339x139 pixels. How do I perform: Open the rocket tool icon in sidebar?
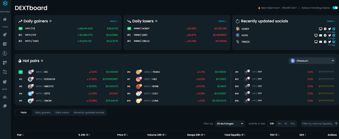click(x=5, y=35)
